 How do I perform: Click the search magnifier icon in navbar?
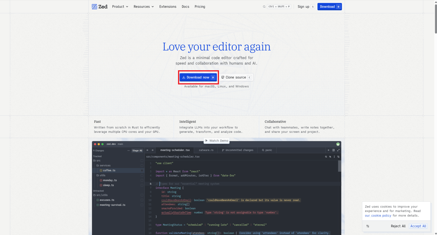[x=264, y=7]
